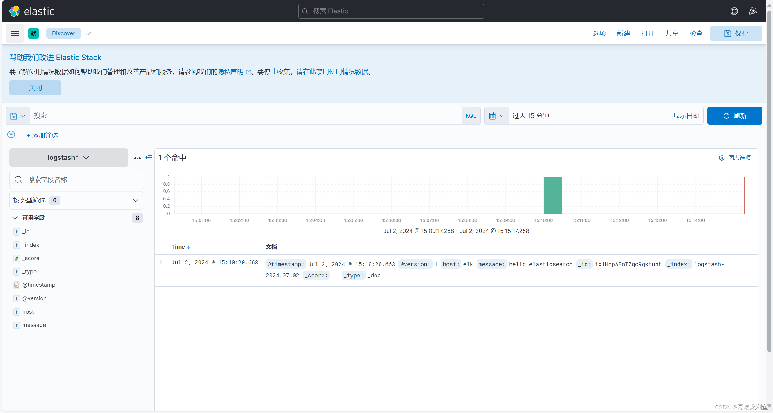Select the _id field

tap(26, 232)
